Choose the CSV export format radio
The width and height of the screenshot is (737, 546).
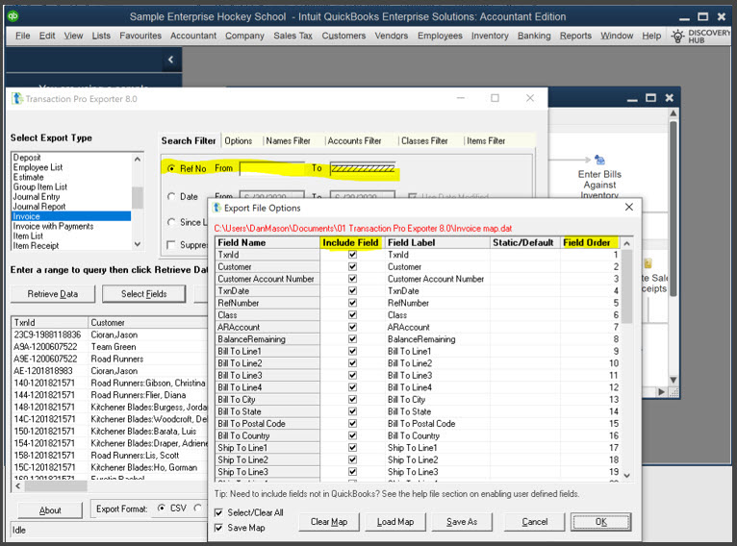click(x=162, y=508)
